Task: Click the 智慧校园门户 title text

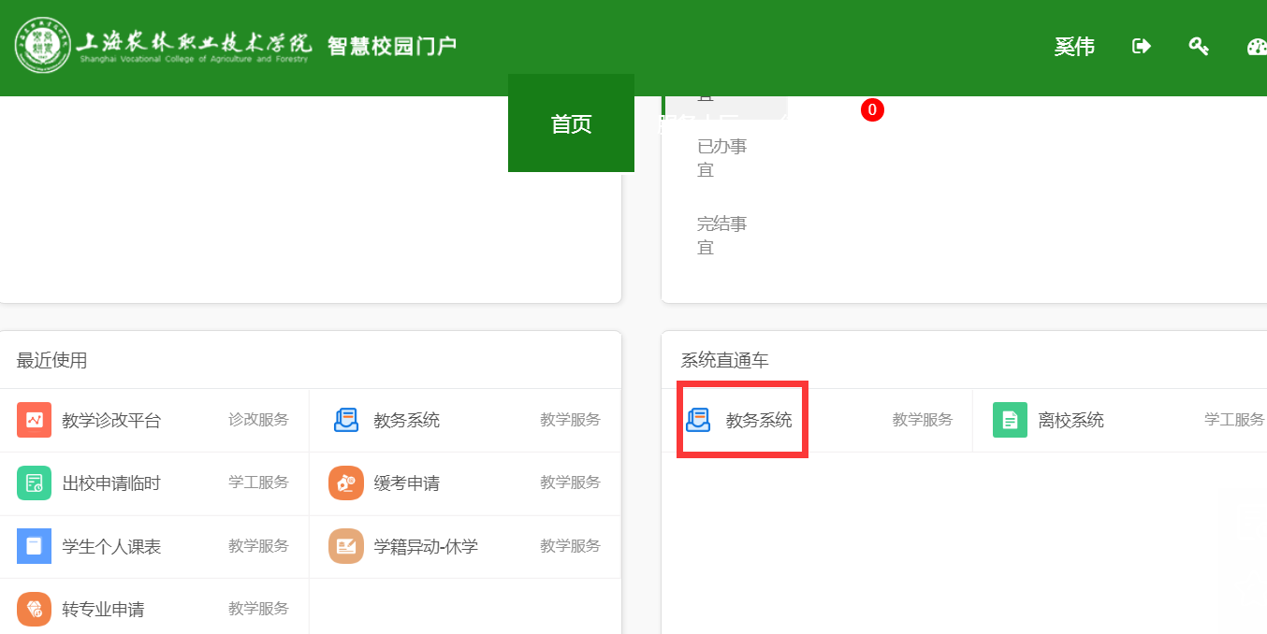Action: [392, 46]
